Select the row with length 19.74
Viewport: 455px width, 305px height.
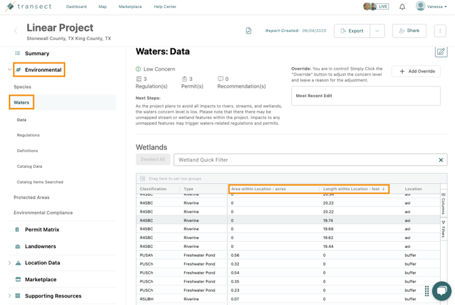[x=288, y=221]
